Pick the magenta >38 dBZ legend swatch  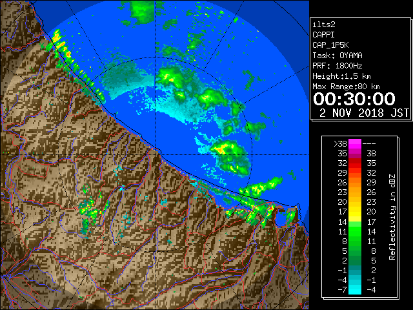click(x=355, y=143)
